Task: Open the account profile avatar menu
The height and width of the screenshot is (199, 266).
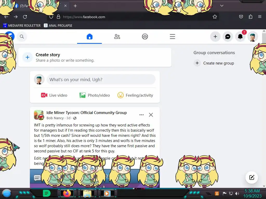Action: click(x=252, y=37)
